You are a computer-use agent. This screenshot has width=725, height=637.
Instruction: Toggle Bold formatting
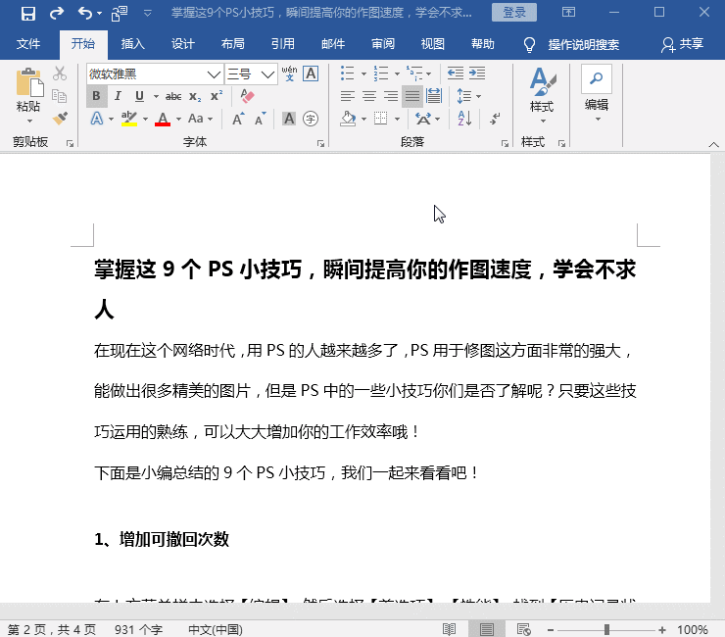click(x=96, y=96)
